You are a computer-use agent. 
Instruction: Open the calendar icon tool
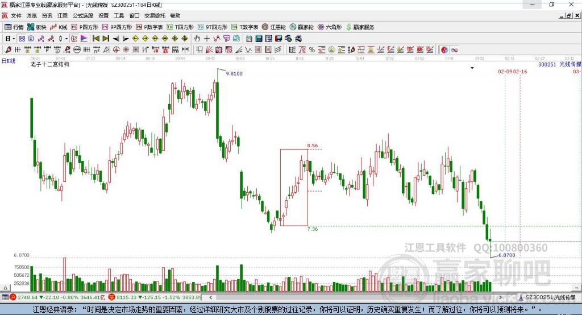pyautogui.click(x=249, y=39)
